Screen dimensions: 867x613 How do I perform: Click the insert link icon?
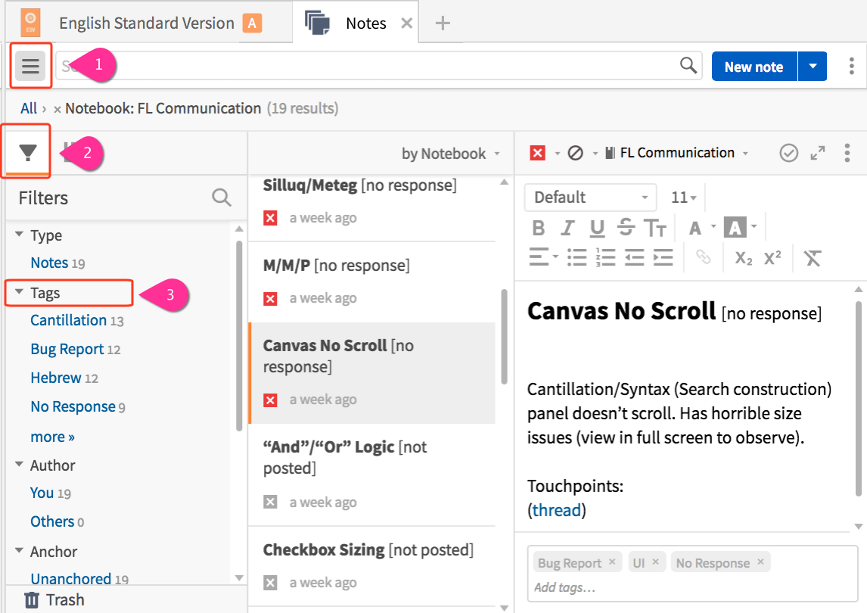coord(703,257)
